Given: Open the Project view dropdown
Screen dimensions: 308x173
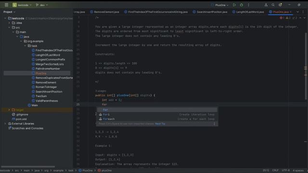Looking at the screenshot, I should tap(9, 12).
